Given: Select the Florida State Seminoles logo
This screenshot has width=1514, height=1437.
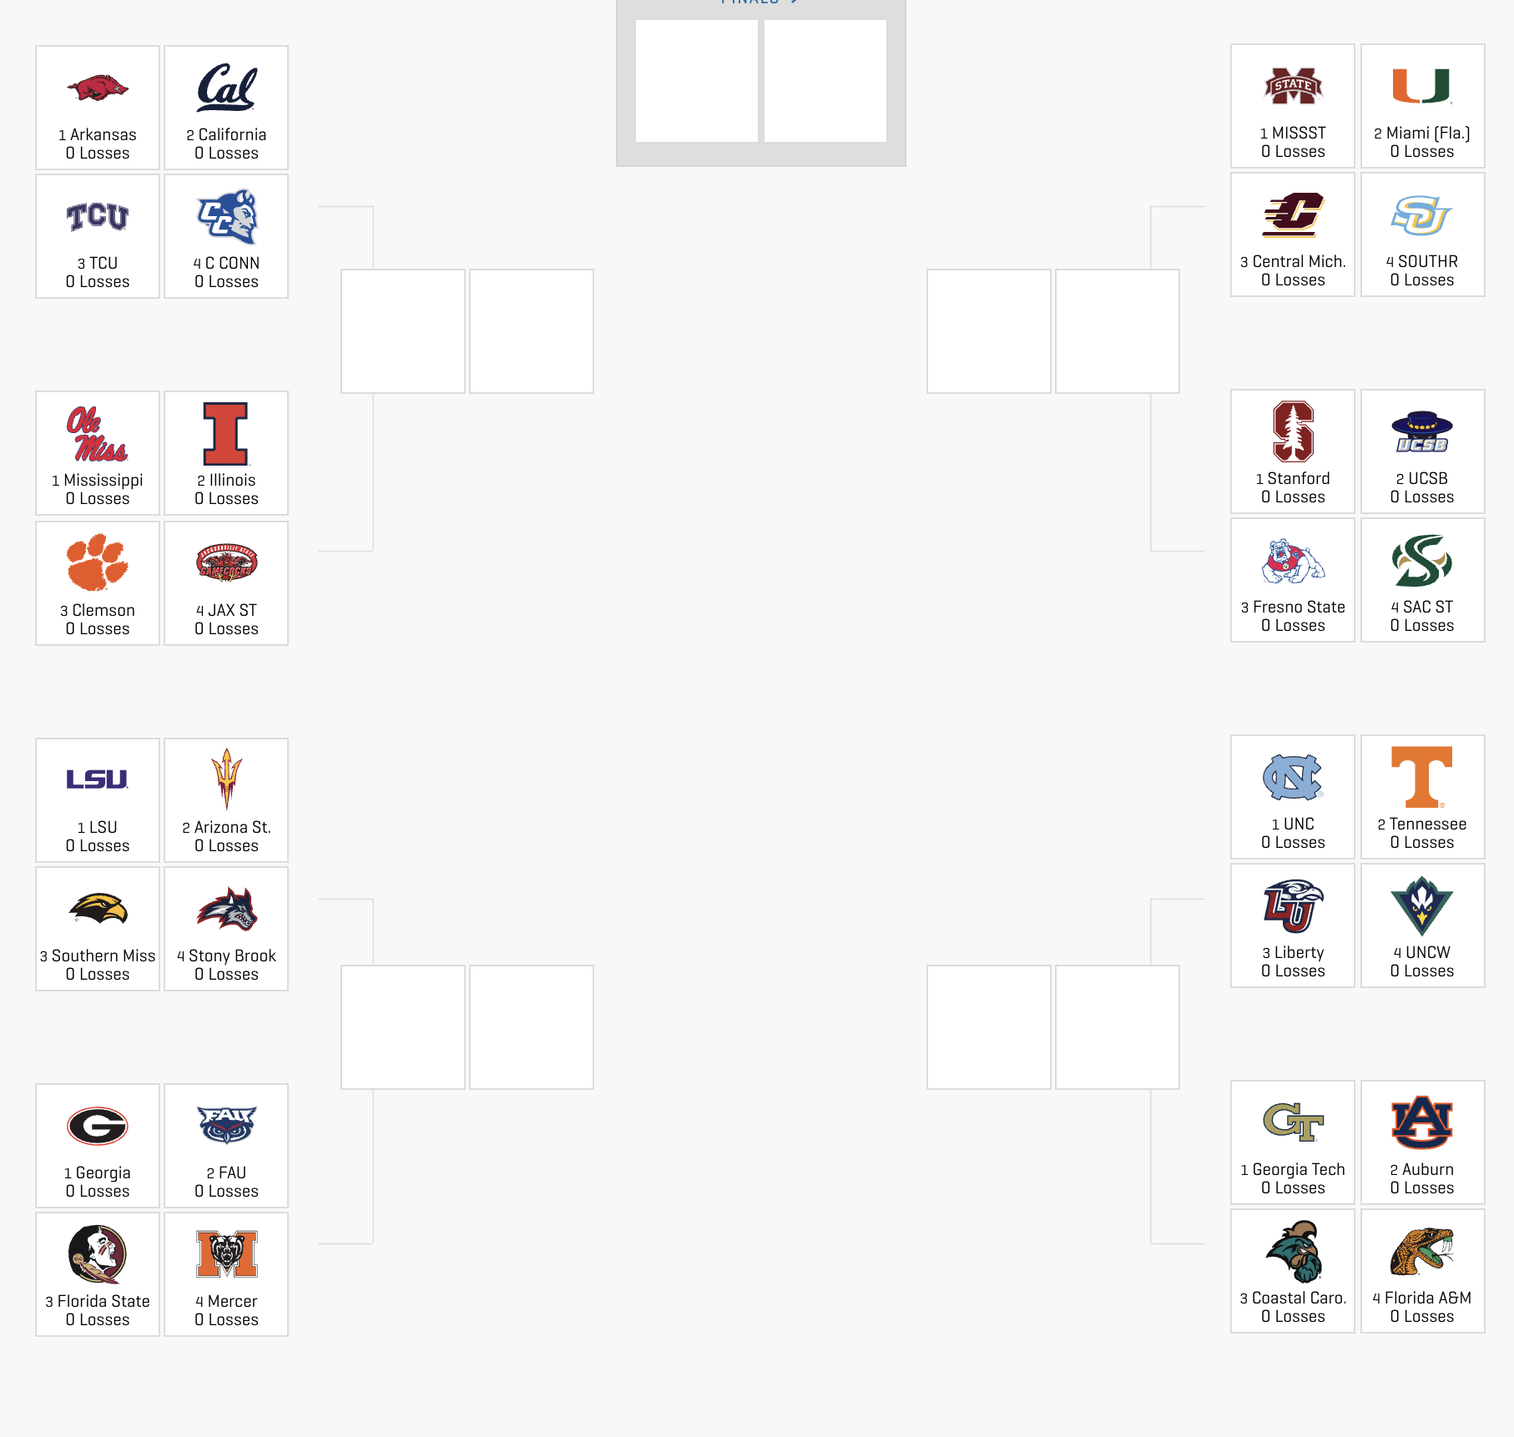Looking at the screenshot, I should point(98,1253).
